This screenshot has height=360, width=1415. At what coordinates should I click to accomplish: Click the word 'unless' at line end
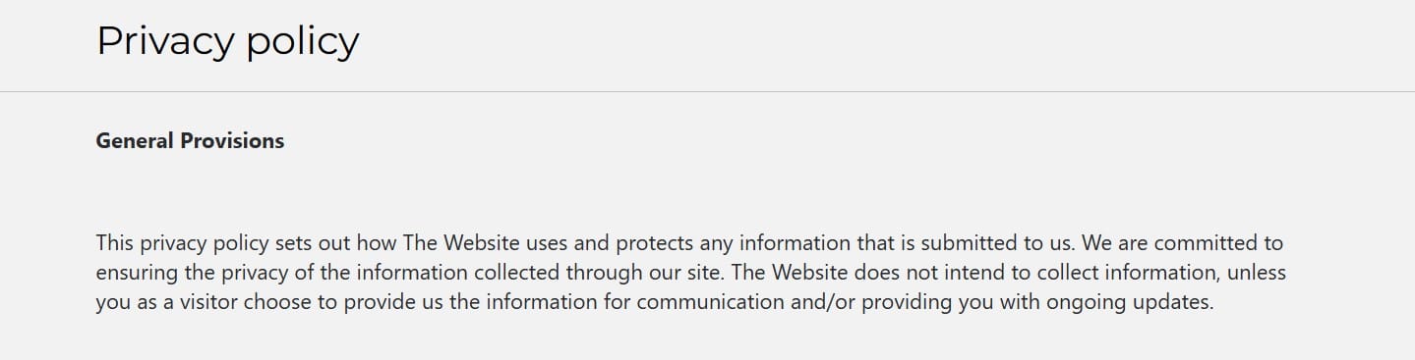click(x=1257, y=273)
